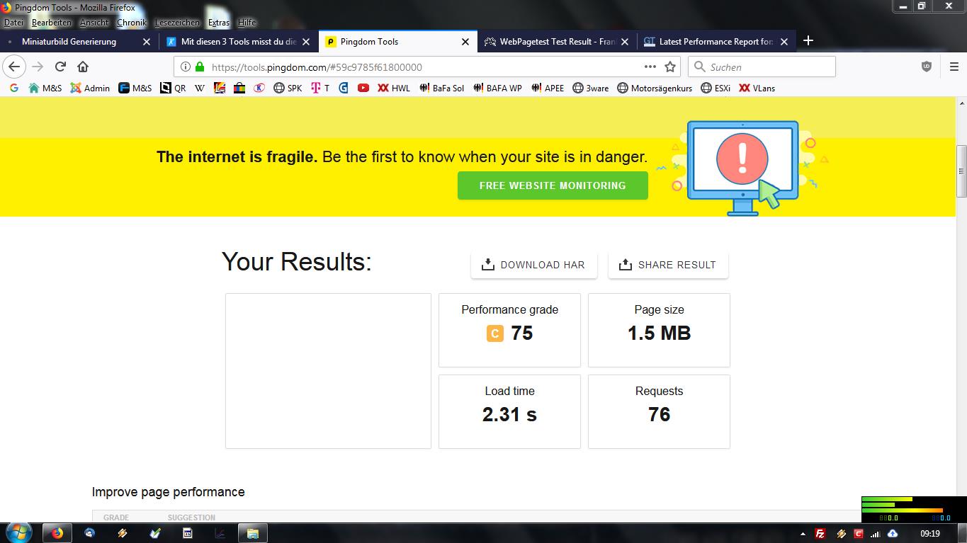Screen dimensions: 967x543
Task: Bookmark this page with the star icon
Action: [670, 67]
